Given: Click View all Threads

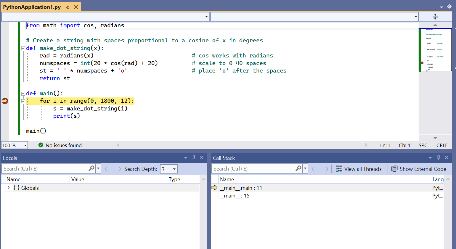Looking at the screenshot, I should click(x=359, y=169).
